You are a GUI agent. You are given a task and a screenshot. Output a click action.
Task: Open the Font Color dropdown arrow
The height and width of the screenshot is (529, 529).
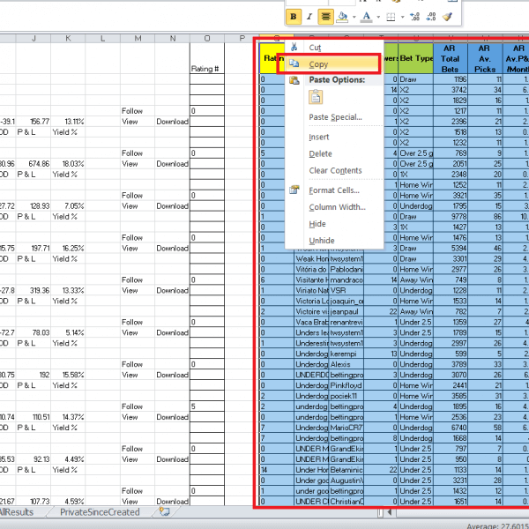point(378,17)
